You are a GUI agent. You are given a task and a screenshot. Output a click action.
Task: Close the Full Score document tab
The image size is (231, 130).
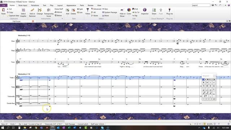(x=33, y=21)
